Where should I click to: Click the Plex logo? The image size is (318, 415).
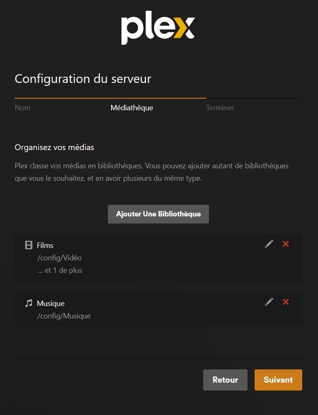(158, 30)
